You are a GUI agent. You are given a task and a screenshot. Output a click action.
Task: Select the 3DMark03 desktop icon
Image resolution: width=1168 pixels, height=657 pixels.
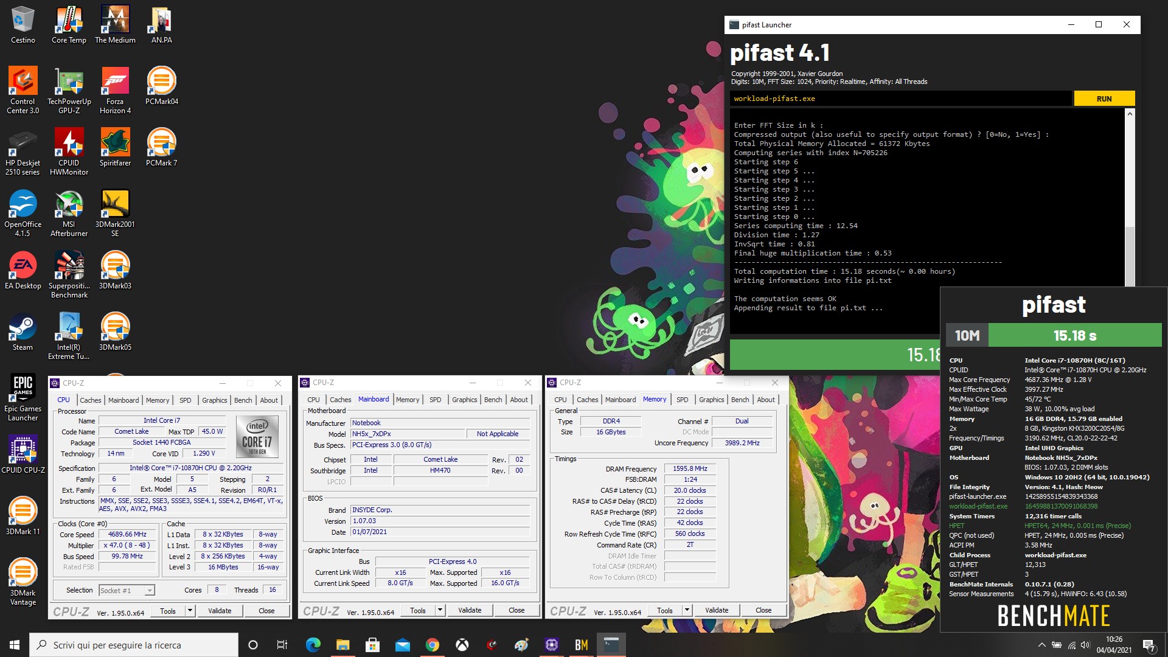click(115, 270)
